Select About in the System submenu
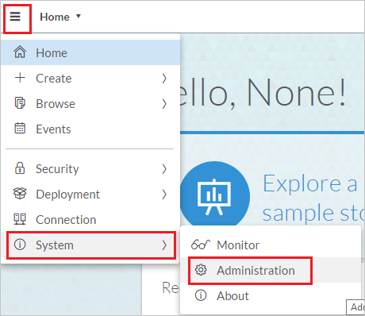The width and height of the screenshot is (365, 316). click(x=271, y=295)
